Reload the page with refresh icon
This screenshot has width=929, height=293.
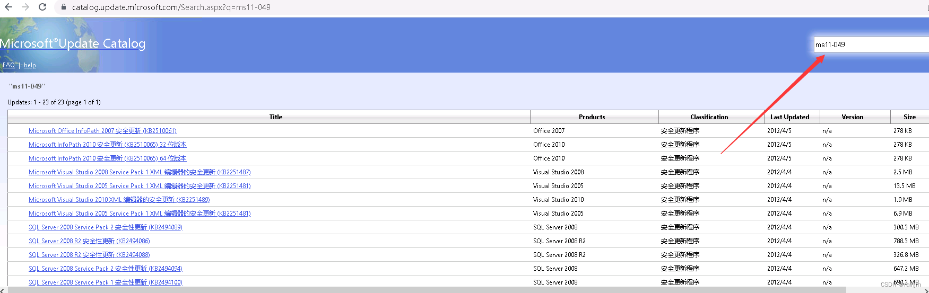[42, 7]
